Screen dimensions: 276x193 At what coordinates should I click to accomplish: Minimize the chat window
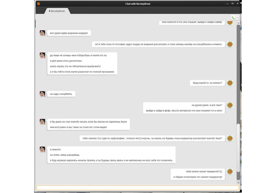click(x=227, y=4)
